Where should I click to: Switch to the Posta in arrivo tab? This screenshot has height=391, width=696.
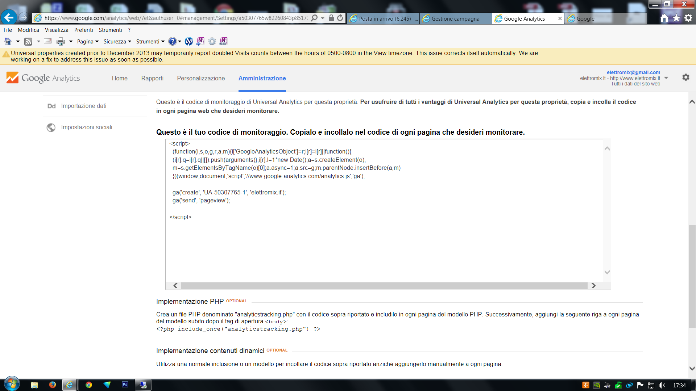pyautogui.click(x=384, y=18)
